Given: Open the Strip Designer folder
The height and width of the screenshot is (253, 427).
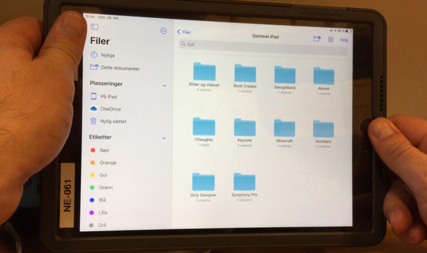Looking at the screenshot, I should 203,182.
